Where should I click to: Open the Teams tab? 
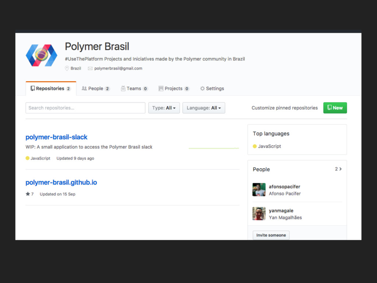coord(134,88)
